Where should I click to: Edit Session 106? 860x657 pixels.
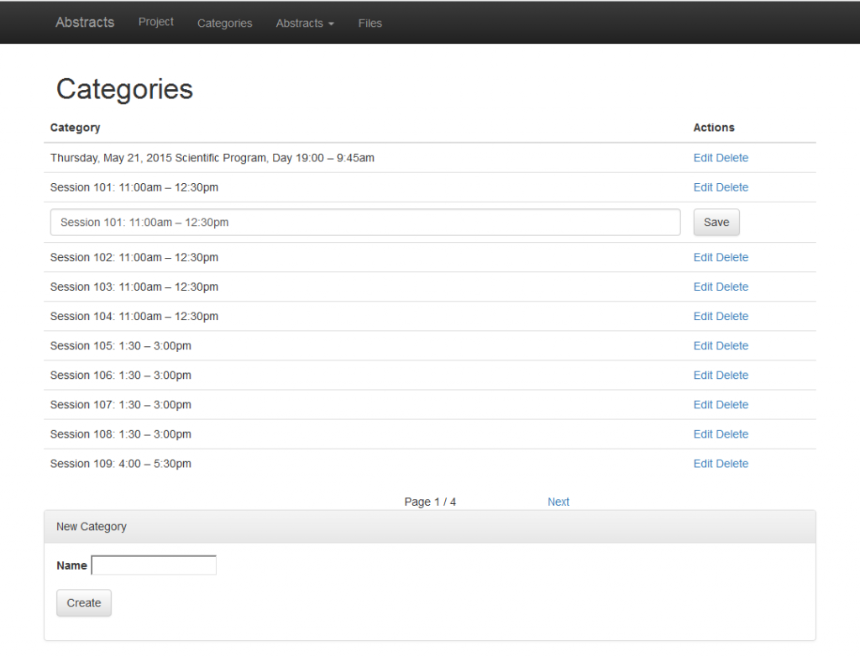point(703,375)
